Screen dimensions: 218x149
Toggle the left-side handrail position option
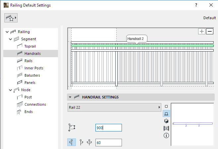(x=72, y=142)
